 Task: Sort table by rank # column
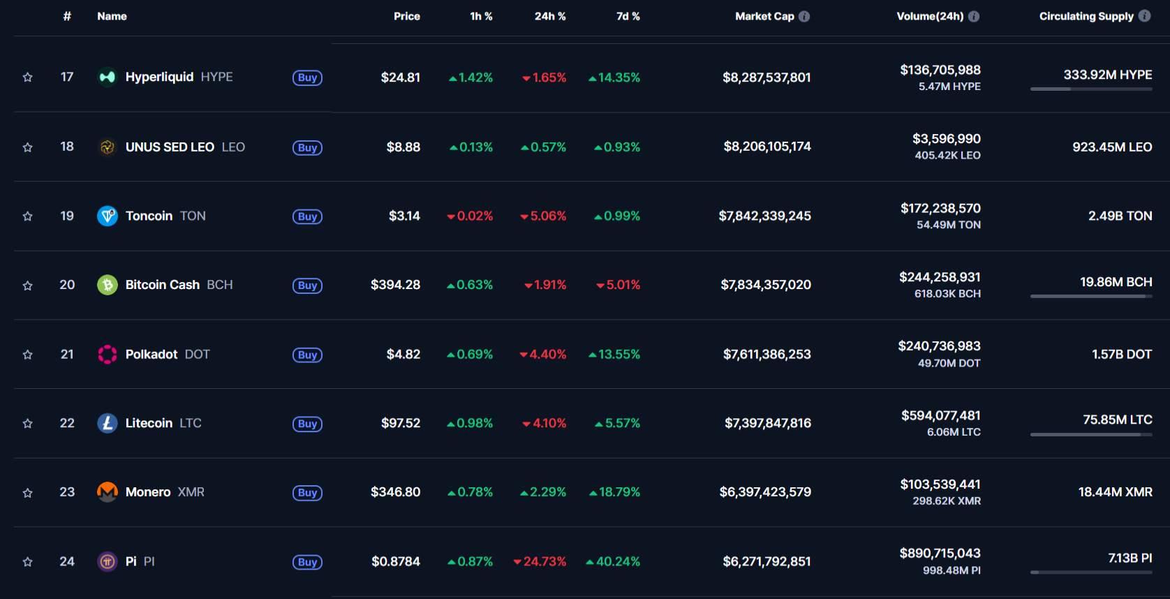pyautogui.click(x=67, y=16)
